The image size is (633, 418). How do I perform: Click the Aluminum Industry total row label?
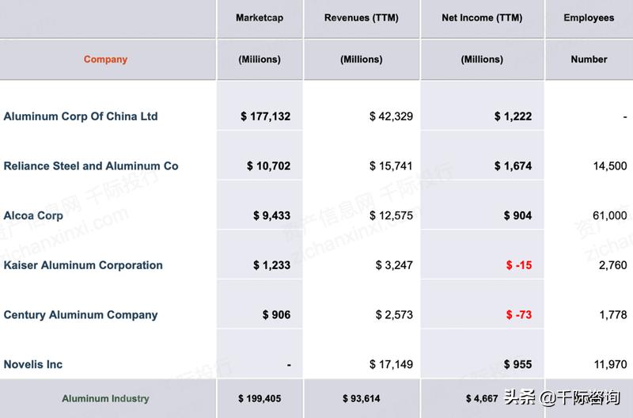pos(105,399)
